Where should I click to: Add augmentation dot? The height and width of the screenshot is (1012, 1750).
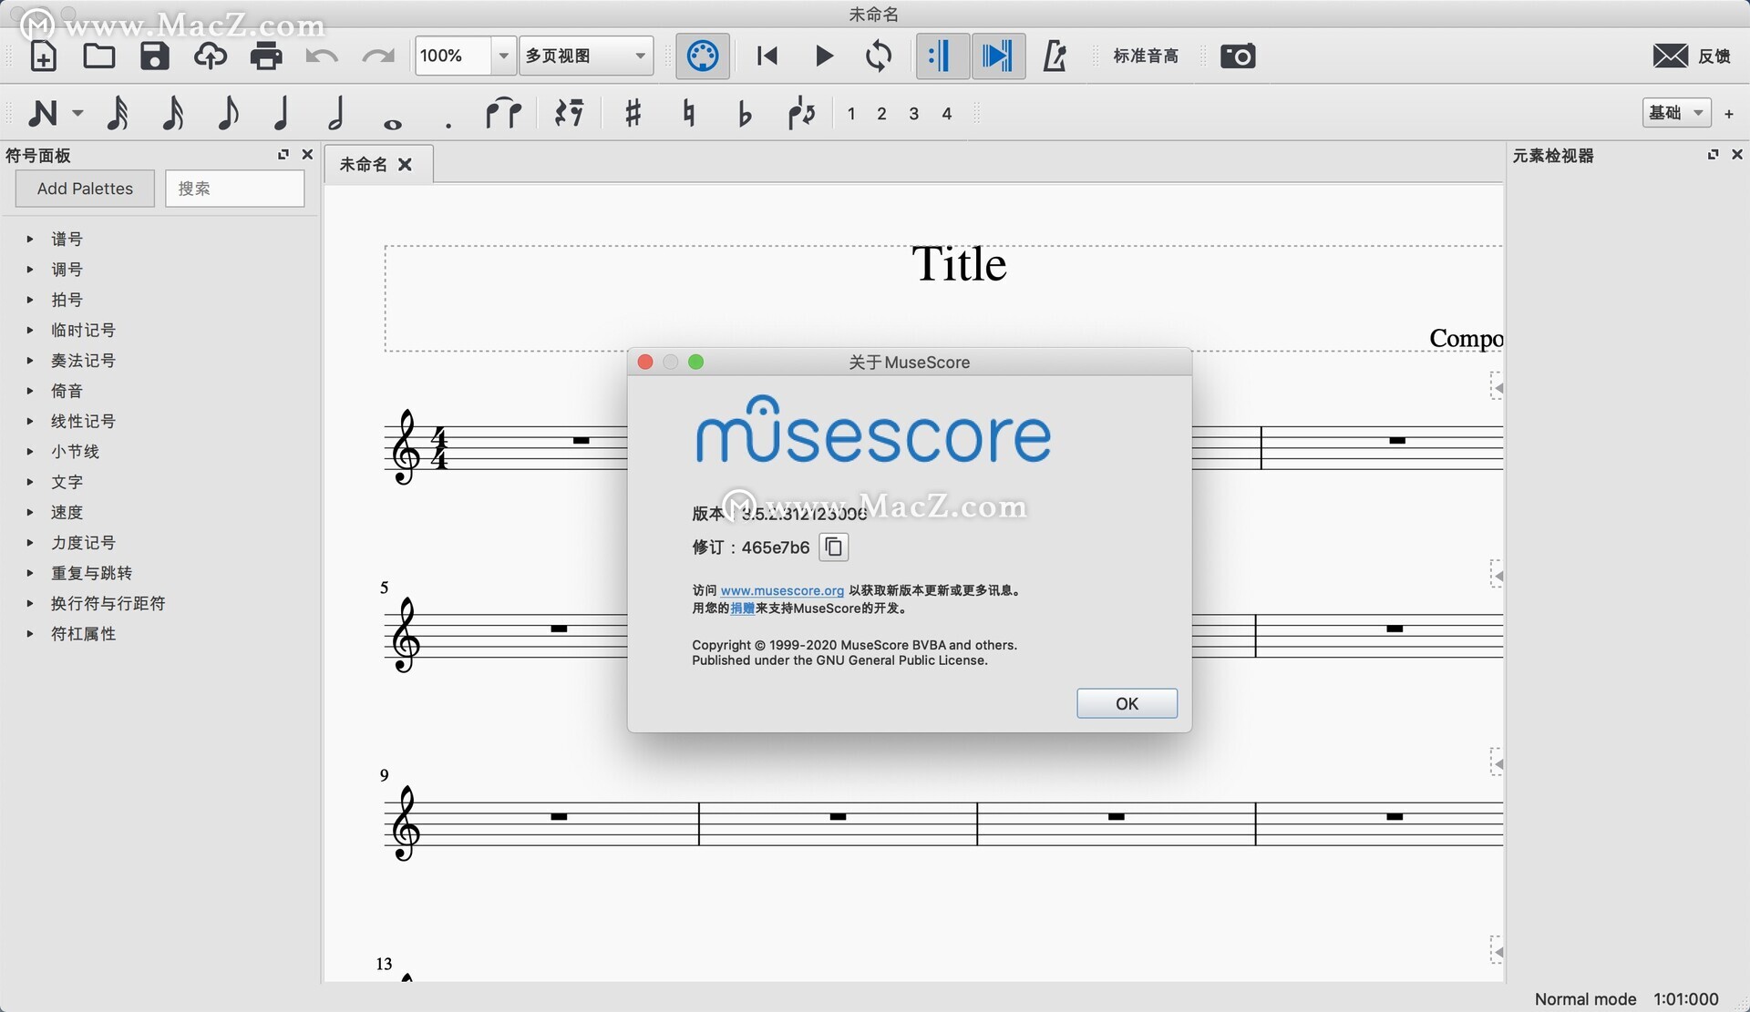pos(448,126)
